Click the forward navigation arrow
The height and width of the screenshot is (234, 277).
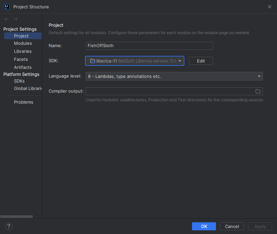pos(15,19)
